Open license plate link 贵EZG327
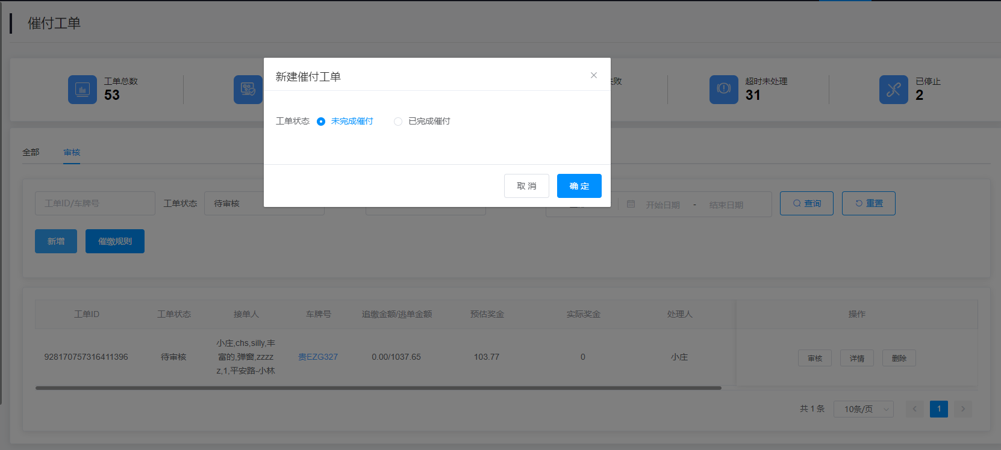1001x450 pixels. point(318,357)
